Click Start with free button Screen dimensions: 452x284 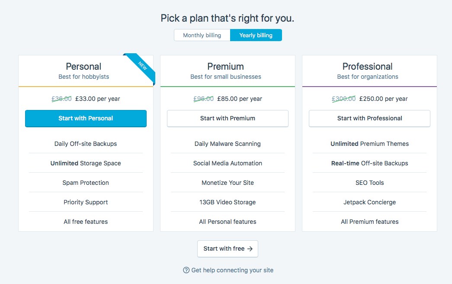click(x=228, y=249)
